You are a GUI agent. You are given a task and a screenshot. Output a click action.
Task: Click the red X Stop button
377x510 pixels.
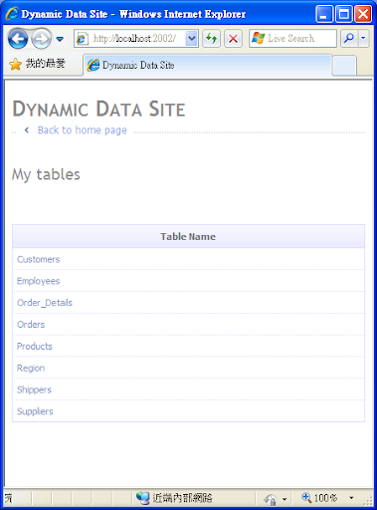[x=233, y=39]
